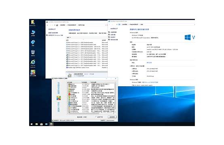This screenshot has width=224, height=145.
Task: Select the Realtek High Definition Audio Driver entry
Action: (x=87, y=67)
